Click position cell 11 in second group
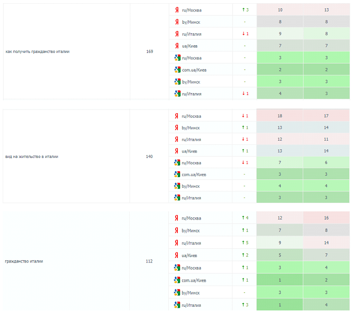Screen dimensions: 353x315 click(326, 139)
